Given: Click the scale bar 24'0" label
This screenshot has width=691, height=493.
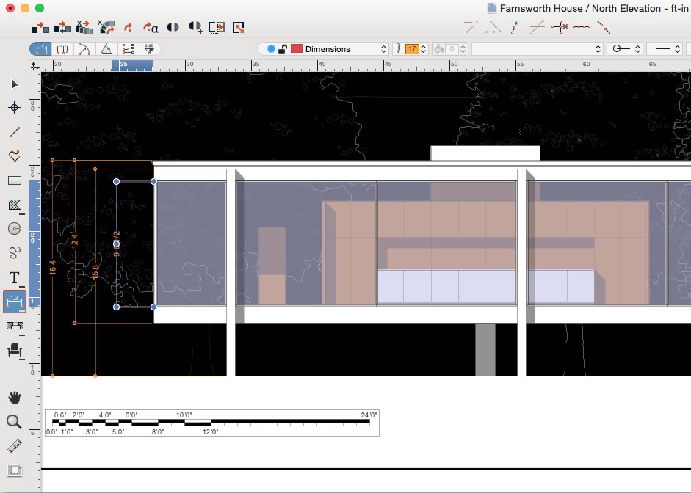Looking at the screenshot, I should pyautogui.click(x=369, y=415).
